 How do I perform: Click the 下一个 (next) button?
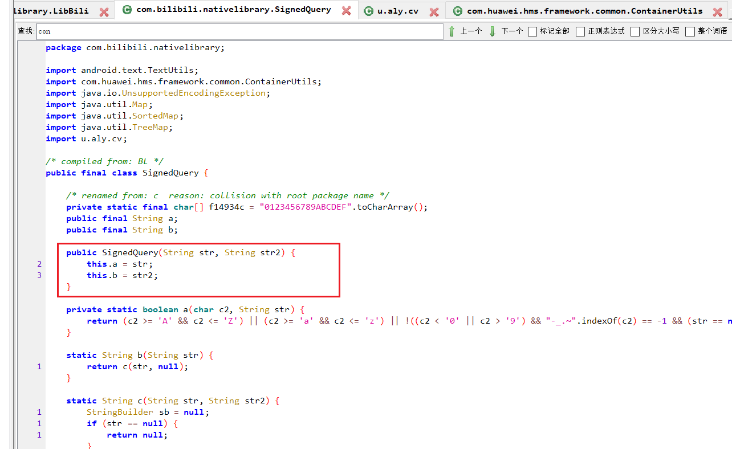pos(512,31)
